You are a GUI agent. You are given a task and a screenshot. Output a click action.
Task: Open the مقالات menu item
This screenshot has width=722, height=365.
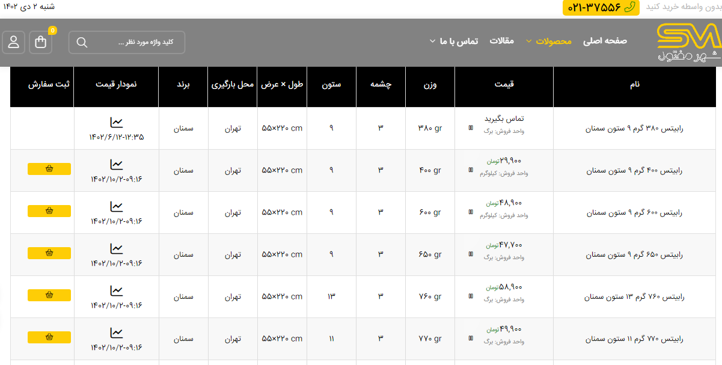501,41
